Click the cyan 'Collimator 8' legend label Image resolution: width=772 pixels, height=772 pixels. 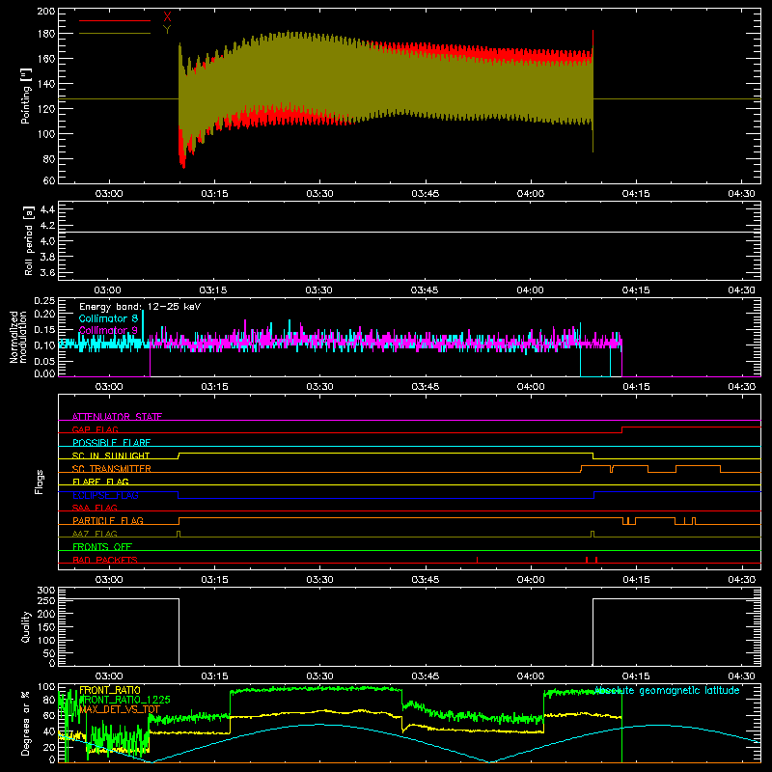pos(108,318)
